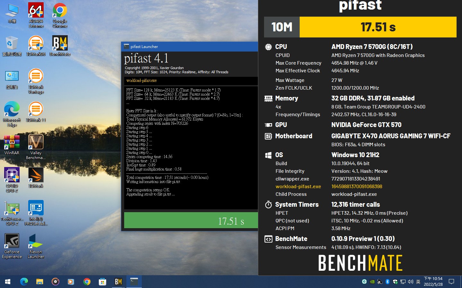This screenshot has height=288, width=462.
Task: Open the GeForce Experience desktop shortcut
Action: (12, 246)
